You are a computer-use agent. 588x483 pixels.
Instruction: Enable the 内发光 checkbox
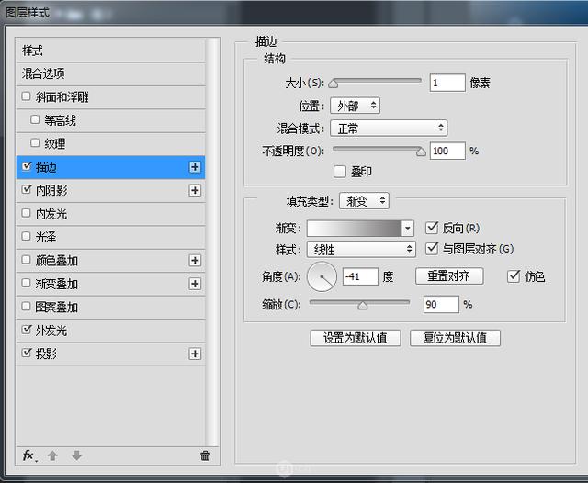(26, 213)
